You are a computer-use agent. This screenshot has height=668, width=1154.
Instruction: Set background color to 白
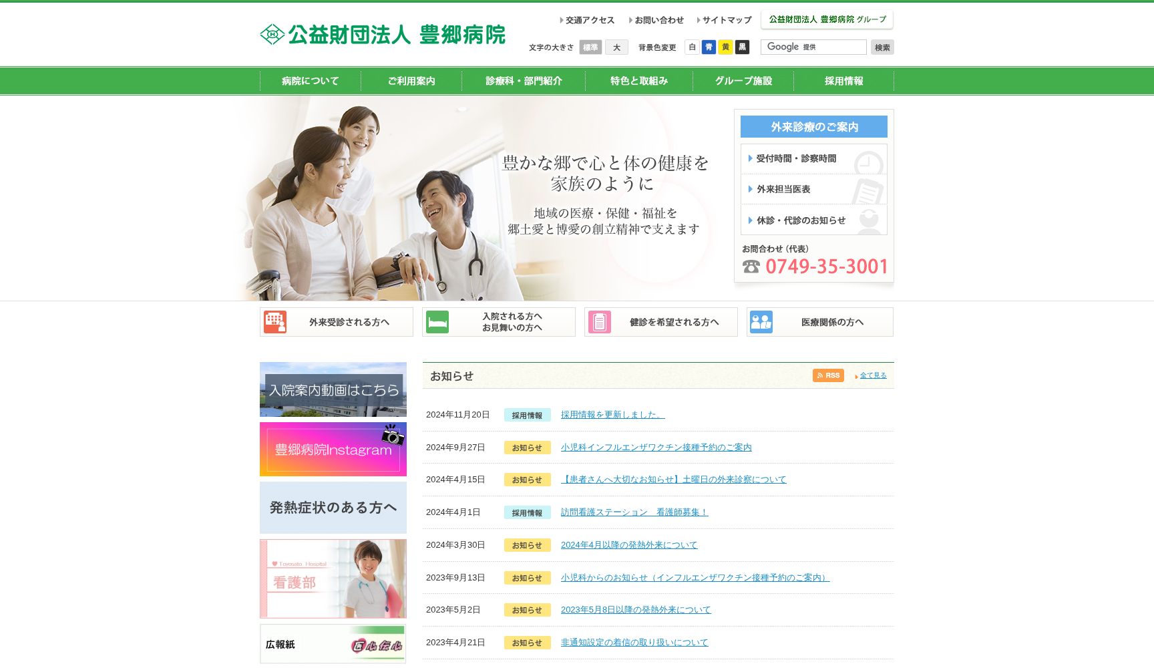(x=692, y=47)
